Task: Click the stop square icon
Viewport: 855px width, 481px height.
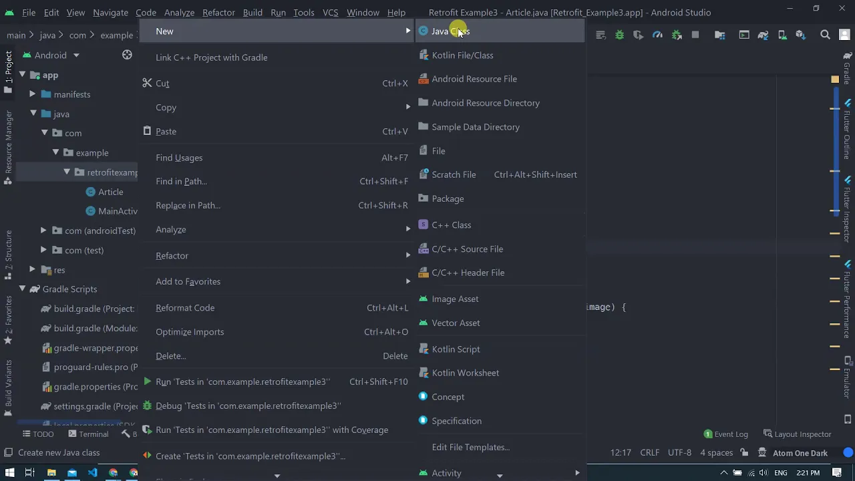Action: (x=695, y=35)
